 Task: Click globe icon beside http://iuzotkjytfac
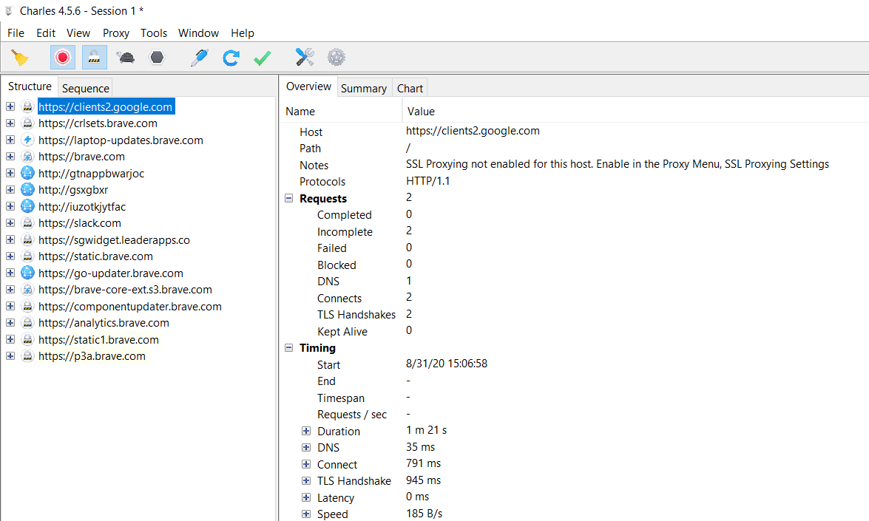tap(27, 206)
